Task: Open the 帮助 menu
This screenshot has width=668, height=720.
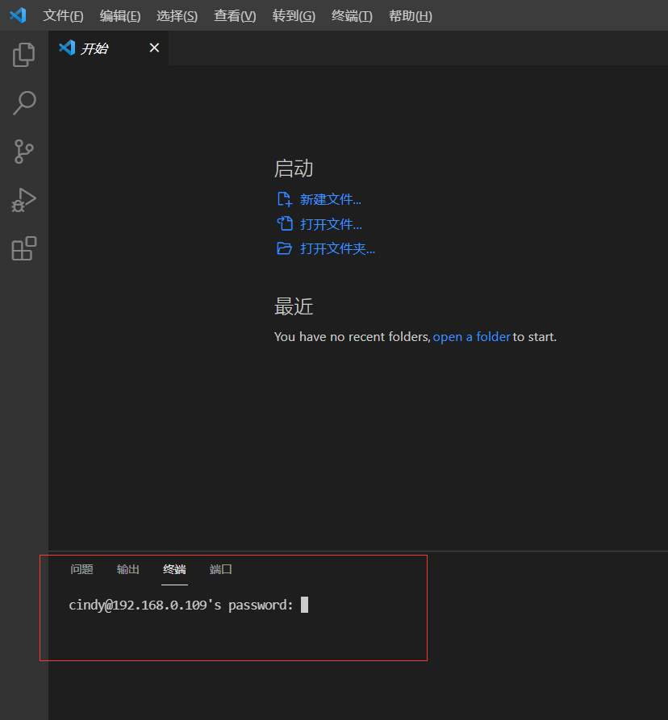Action: coord(409,15)
